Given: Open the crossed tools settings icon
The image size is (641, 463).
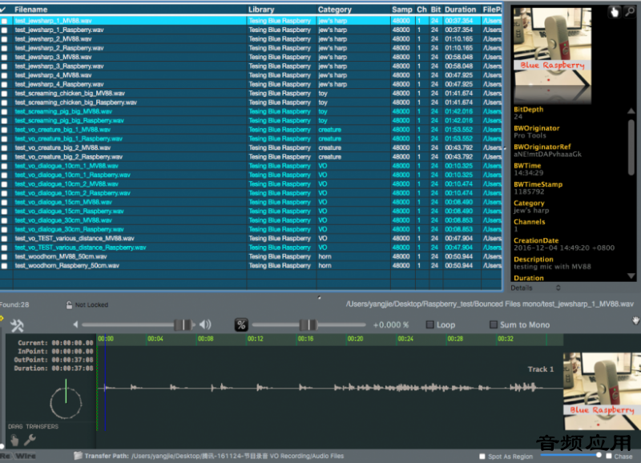Looking at the screenshot, I should (x=17, y=325).
